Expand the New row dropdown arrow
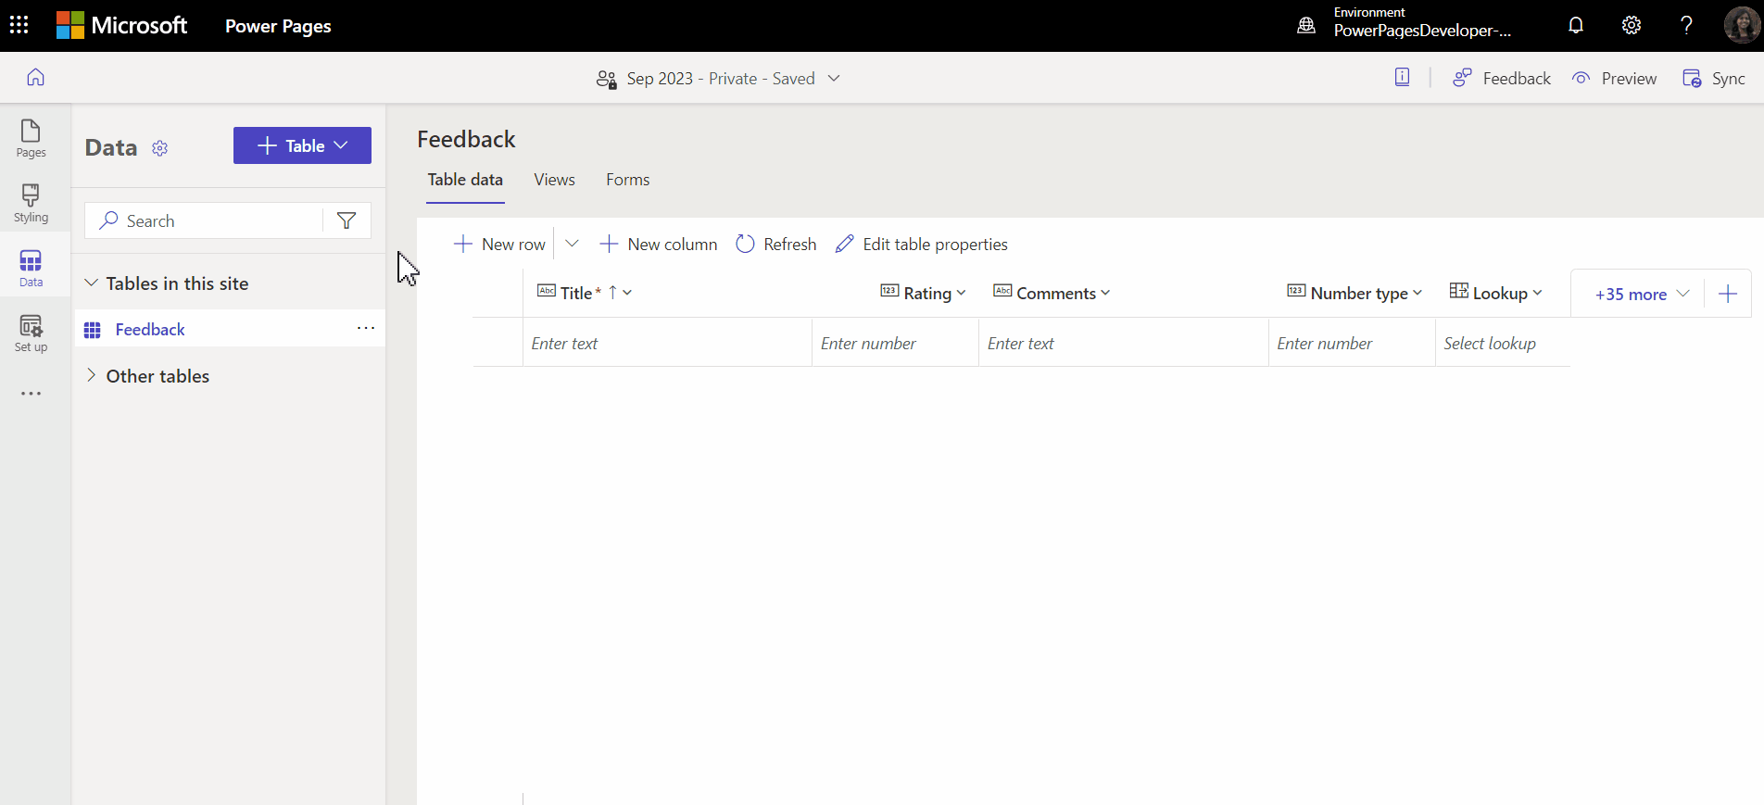This screenshot has width=1764, height=805. tap(572, 244)
